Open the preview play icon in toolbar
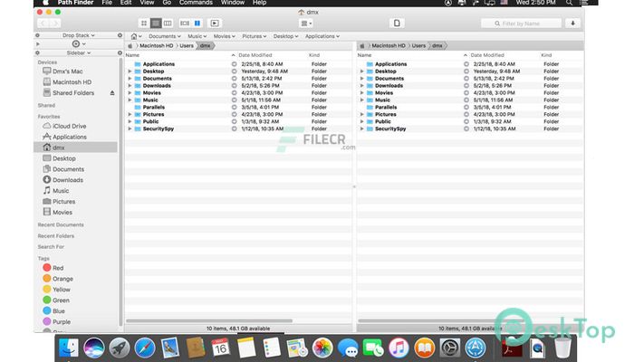Viewport: 634px width, 362px height. pyautogui.click(x=215, y=24)
